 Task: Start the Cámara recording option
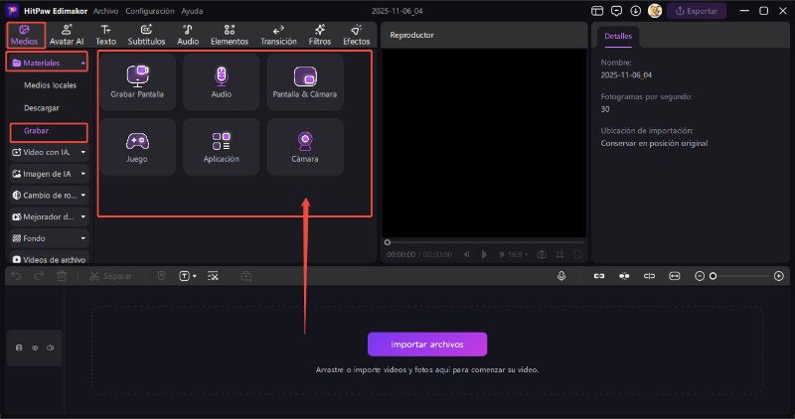[305, 141]
